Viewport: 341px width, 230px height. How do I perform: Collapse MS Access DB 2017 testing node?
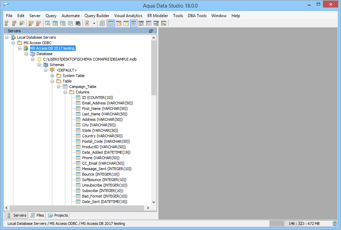pyautogui.click(x=20, y=48)
